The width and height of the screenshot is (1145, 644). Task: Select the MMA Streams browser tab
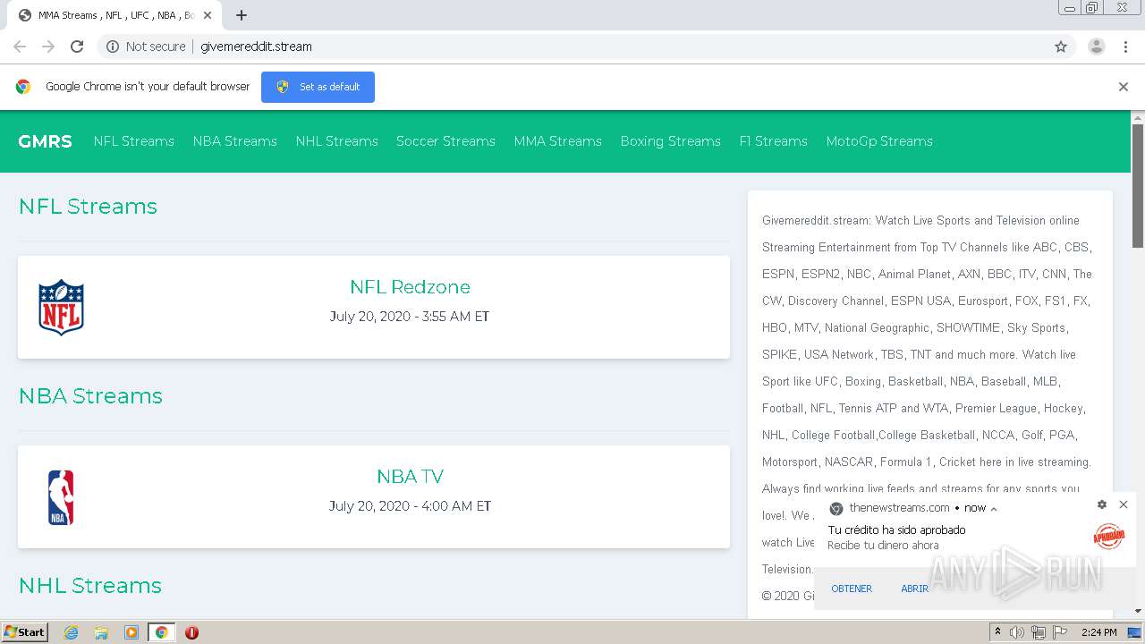[114, 15]
